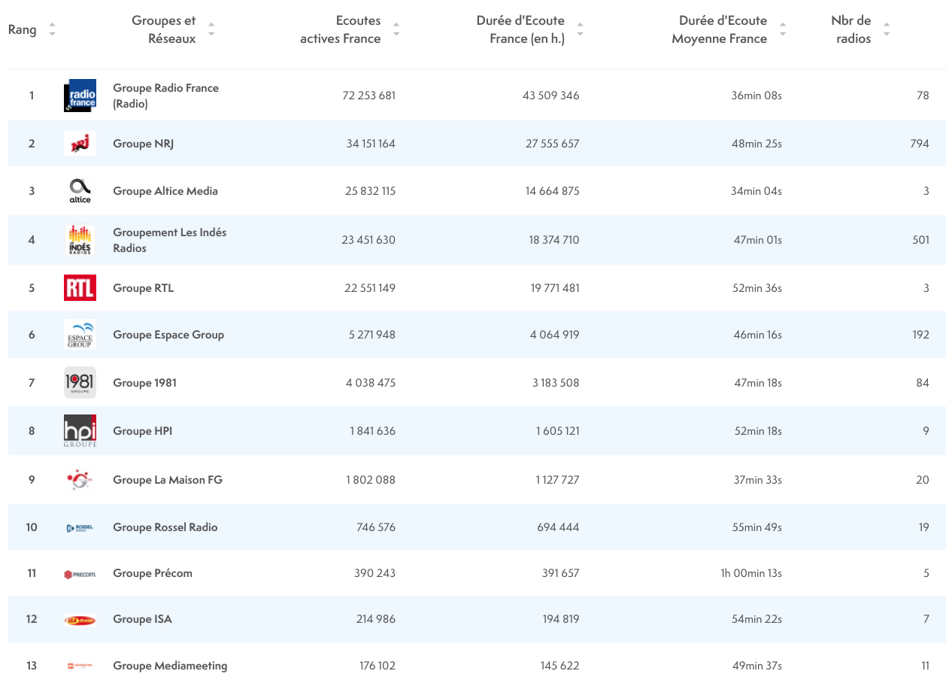Click Groupe NRJ's radio count 794
The width and height of the screenshot is (952, 683).
pos(919,144)
